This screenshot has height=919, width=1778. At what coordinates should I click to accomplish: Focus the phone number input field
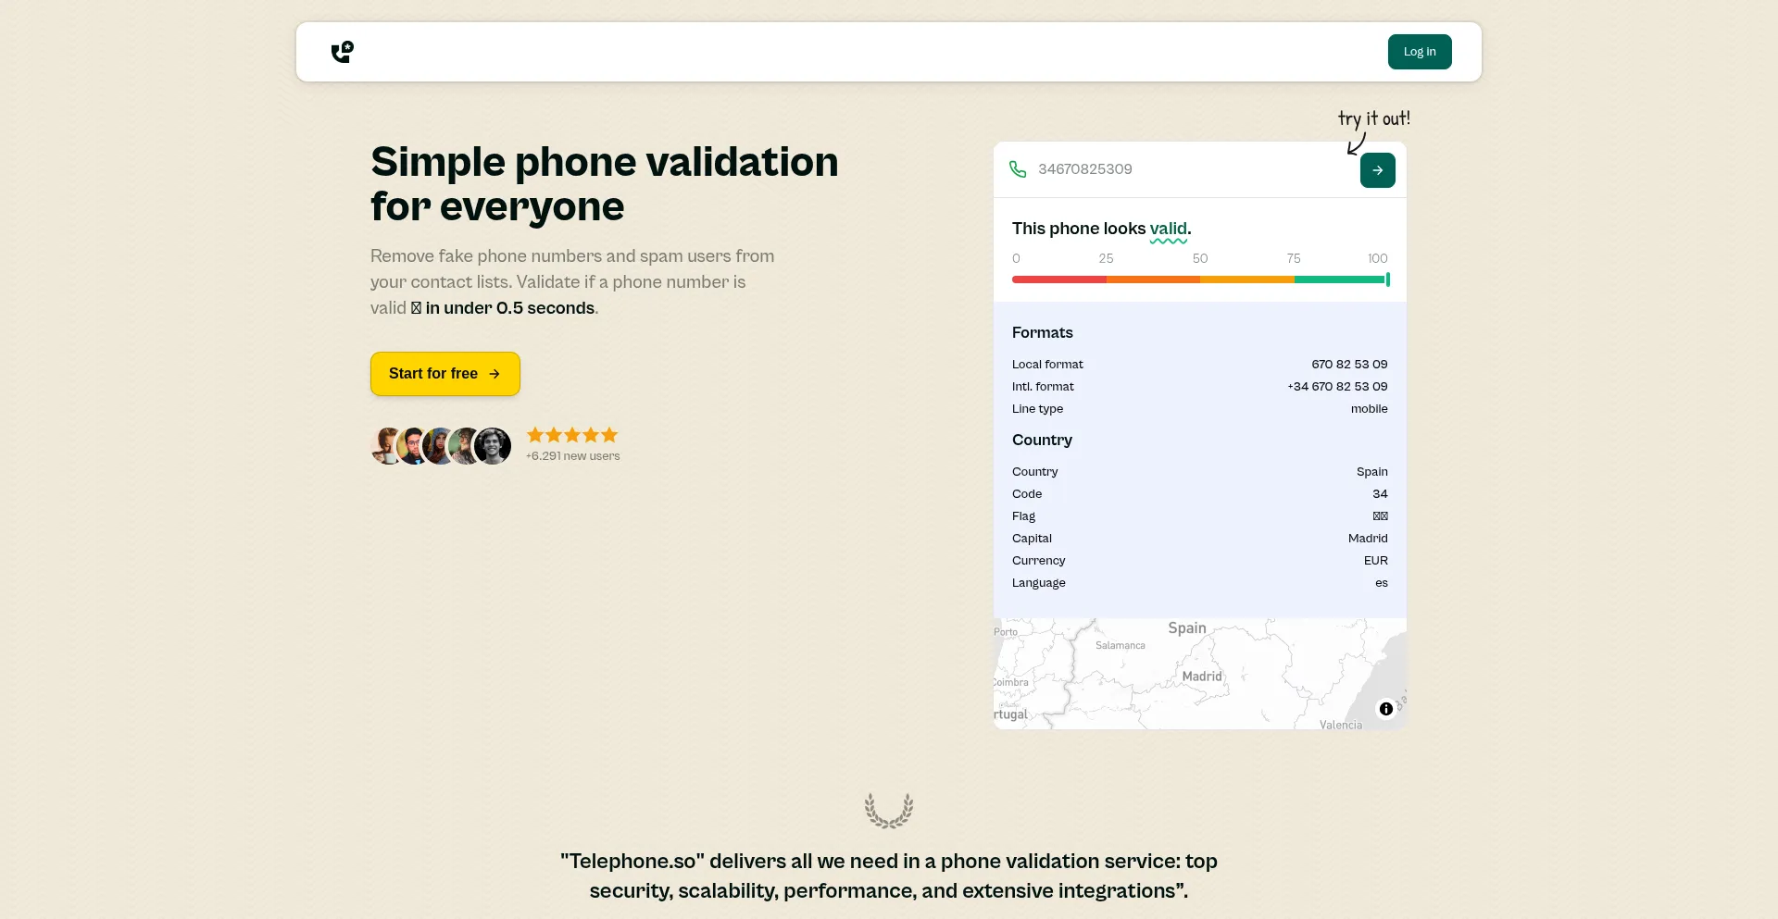[1185, 169]
